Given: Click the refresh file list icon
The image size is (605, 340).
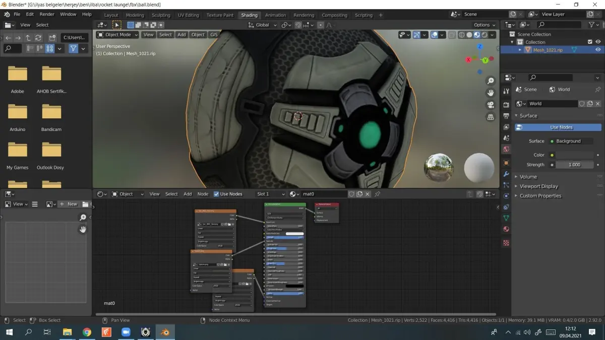Looking at the screenshot, I should click(38, 38).
